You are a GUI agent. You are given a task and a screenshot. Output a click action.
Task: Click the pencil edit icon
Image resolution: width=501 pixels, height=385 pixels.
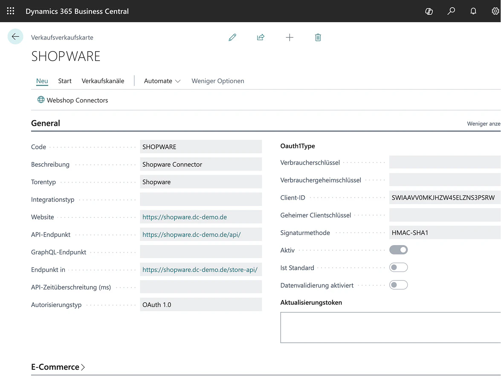pyautogui.click(x=232, y=38)
